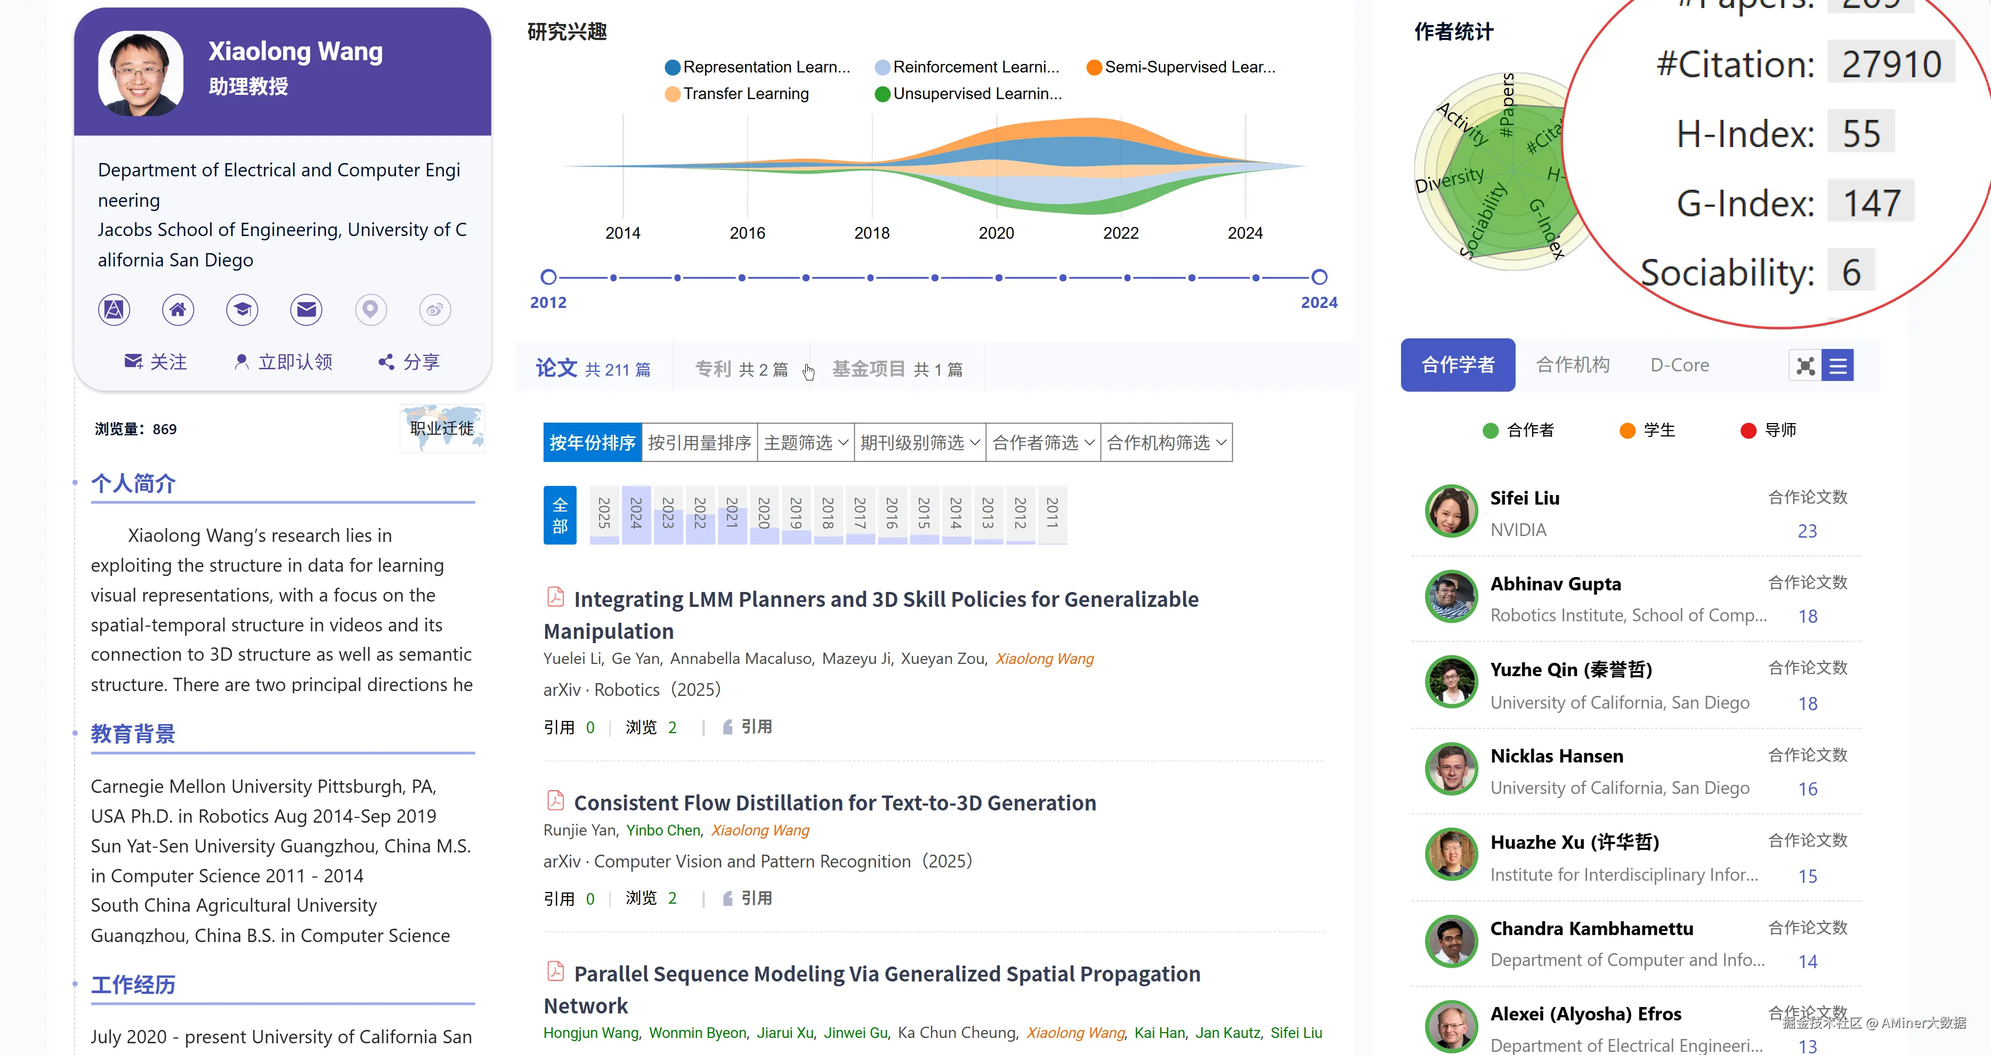Open the 合作机构筛选 dropdown
The height and width of the screenshot is (1055, 1991).
[x=1166, y=442]
